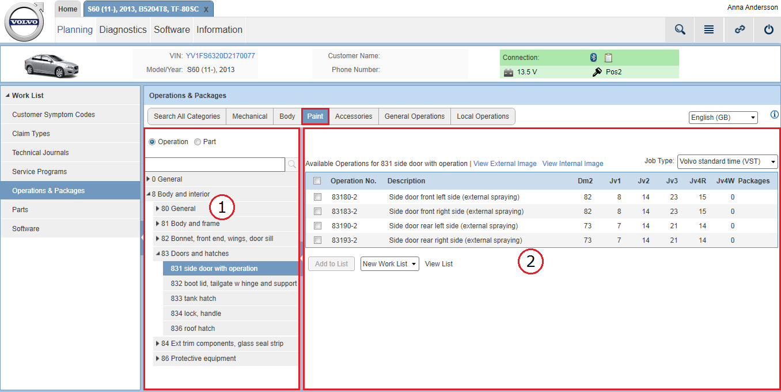Open the Software menu
Screen dimensions: 781x392
[172, 30]
